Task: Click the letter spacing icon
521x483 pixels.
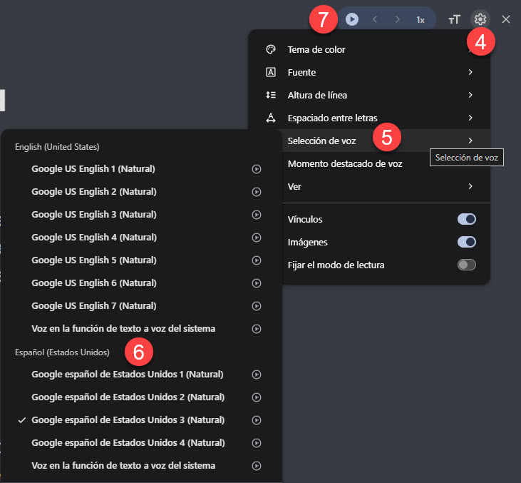Action: point(271,118)
